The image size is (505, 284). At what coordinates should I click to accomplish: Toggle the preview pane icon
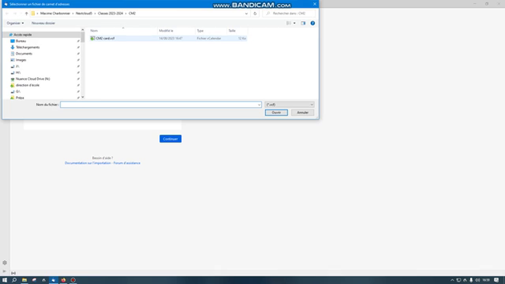coord(303,23)
